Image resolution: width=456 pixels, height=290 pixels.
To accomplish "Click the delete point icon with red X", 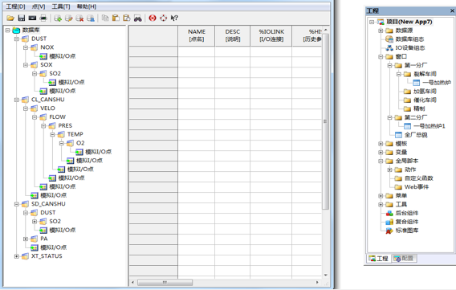I will (x=79, y=18).
